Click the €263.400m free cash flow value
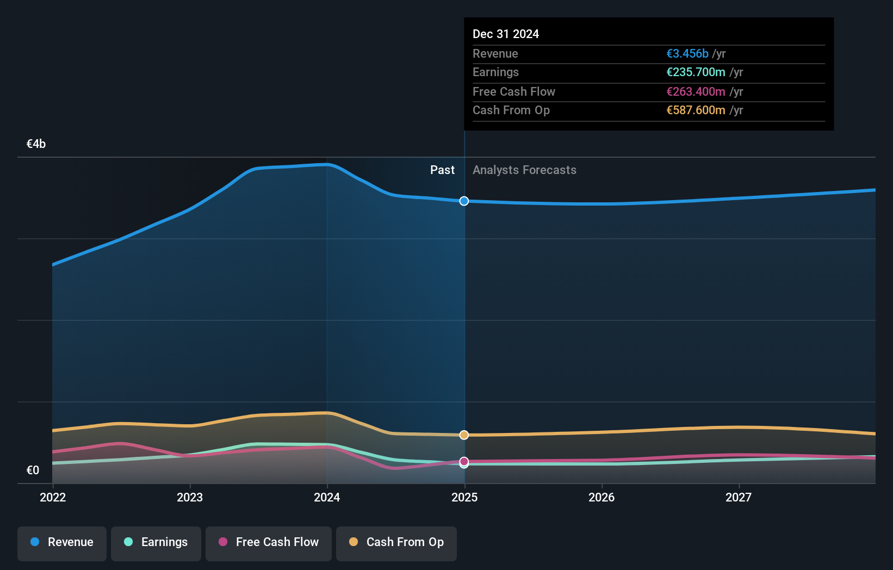 696,92
